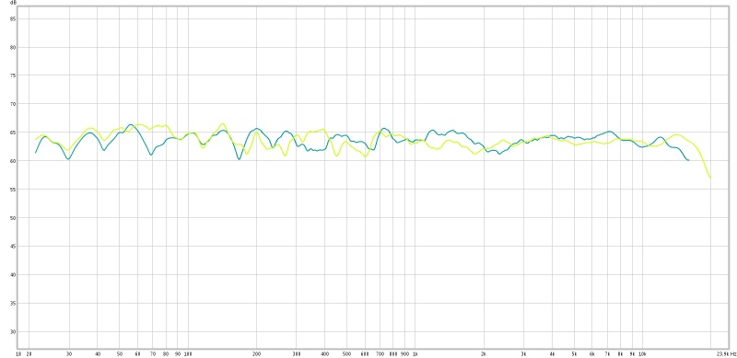Click the 60 label on the dB axis
Image resolution: width=737 pixels, height=358 pixels.
tap(13, 161)
